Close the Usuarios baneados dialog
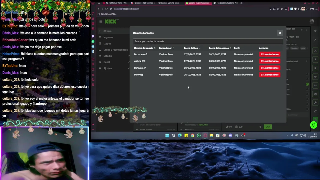 tap(280, 33)
